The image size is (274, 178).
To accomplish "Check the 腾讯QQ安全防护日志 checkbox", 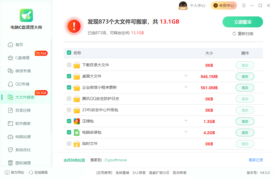I will coord(69,99).
